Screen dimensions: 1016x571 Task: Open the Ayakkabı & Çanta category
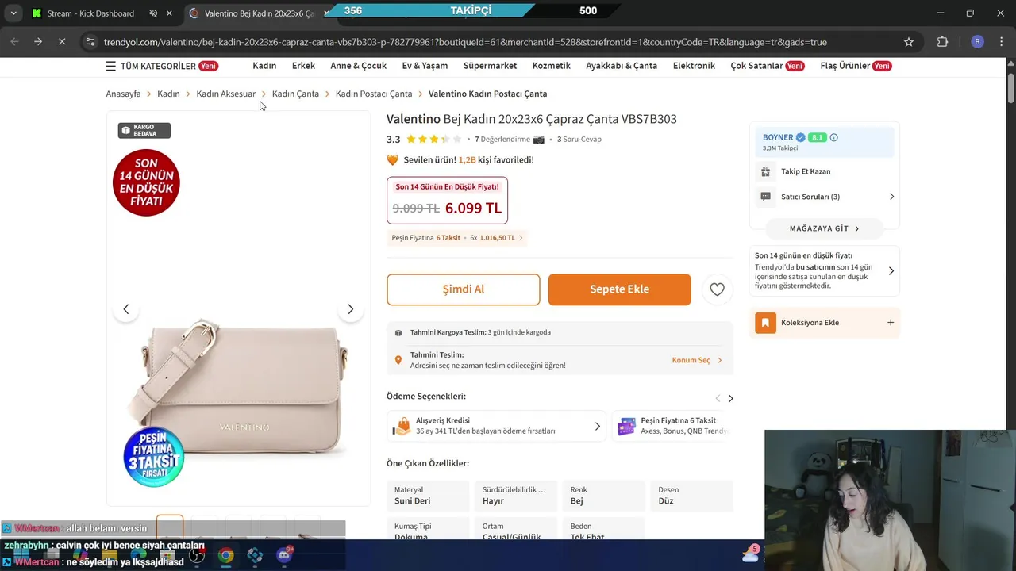[622, 66]
